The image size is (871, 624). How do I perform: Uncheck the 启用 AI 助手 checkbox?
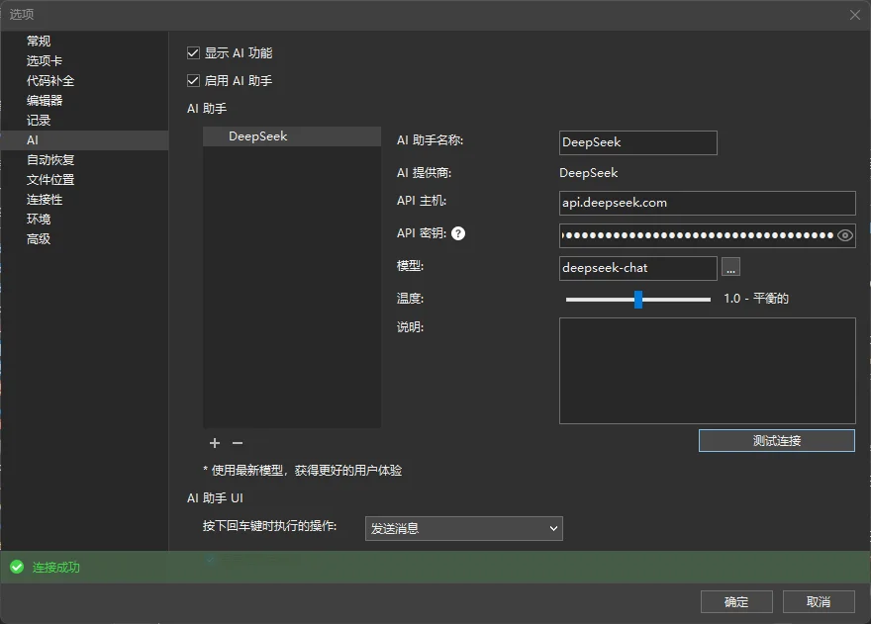tap(193, 81)
